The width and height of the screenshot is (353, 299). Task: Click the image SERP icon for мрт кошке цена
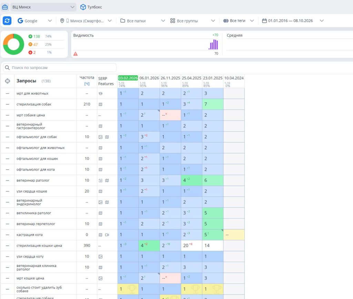[x=100, y=278]
